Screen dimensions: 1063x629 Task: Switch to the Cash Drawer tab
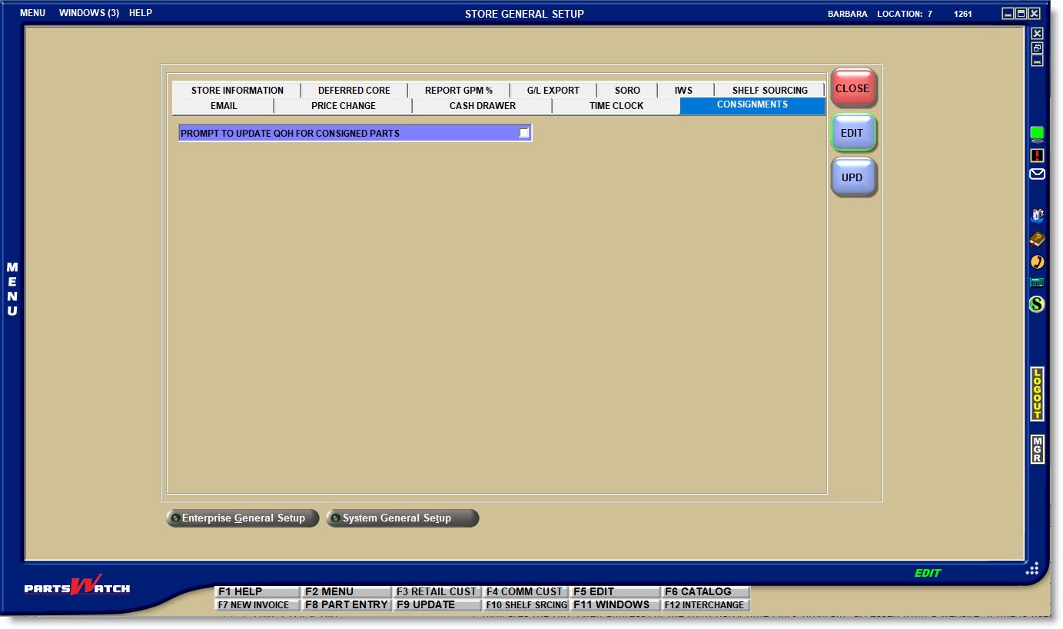click(482, 106)
